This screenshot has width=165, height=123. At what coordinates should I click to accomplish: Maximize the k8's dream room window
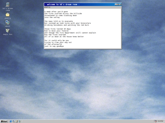point(118,4)
